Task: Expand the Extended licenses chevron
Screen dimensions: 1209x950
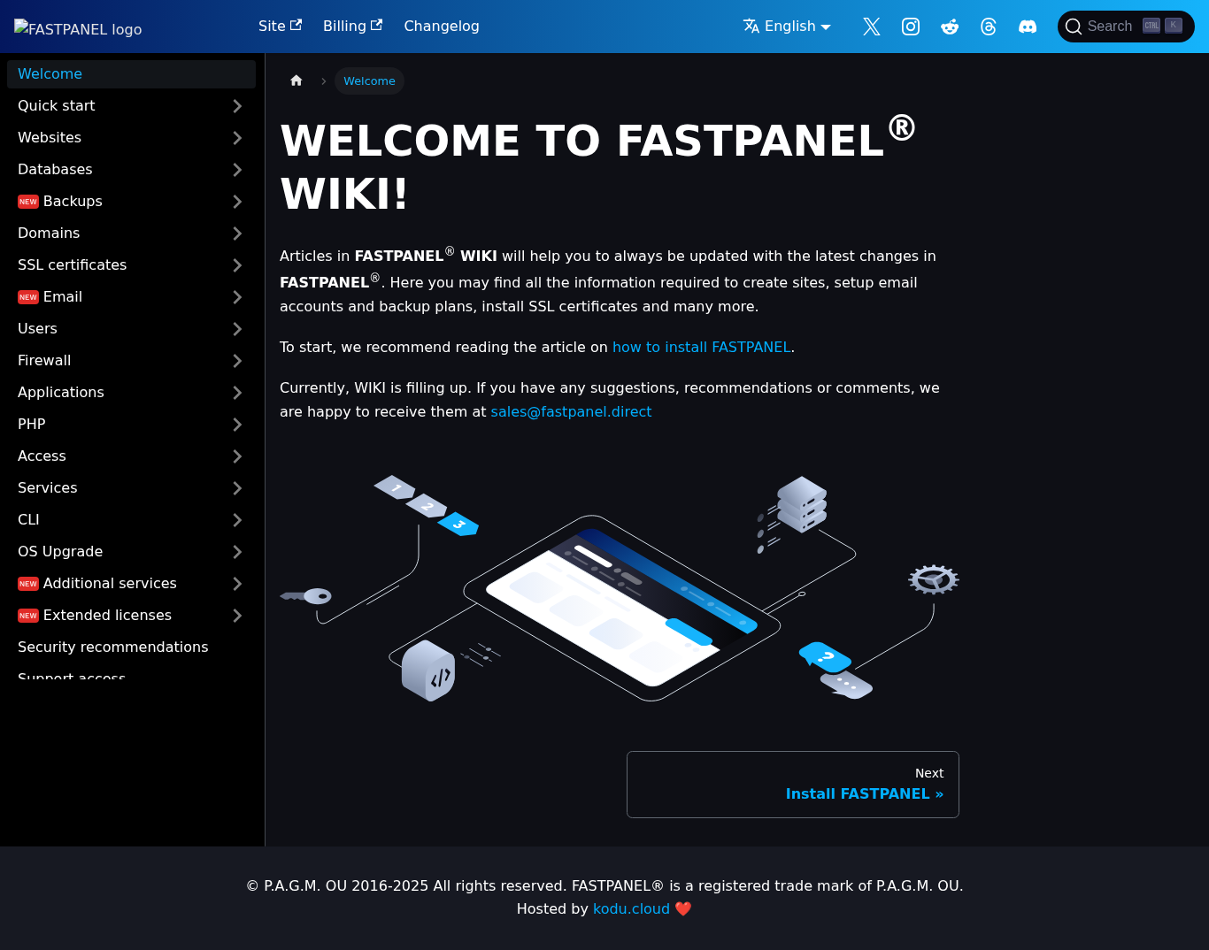Action: 237,616
